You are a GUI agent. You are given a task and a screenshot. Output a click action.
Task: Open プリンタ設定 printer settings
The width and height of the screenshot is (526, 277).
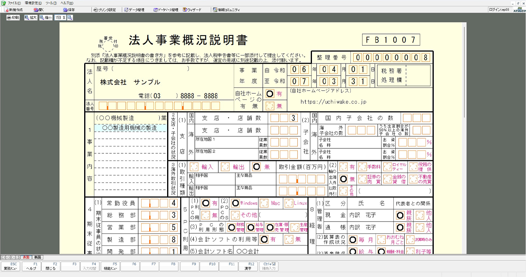coord(104,10)
